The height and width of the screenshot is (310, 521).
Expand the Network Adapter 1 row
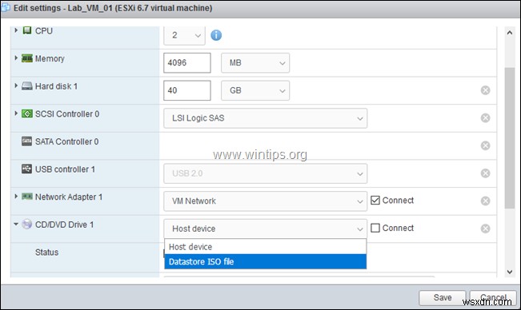coord(16,197)
